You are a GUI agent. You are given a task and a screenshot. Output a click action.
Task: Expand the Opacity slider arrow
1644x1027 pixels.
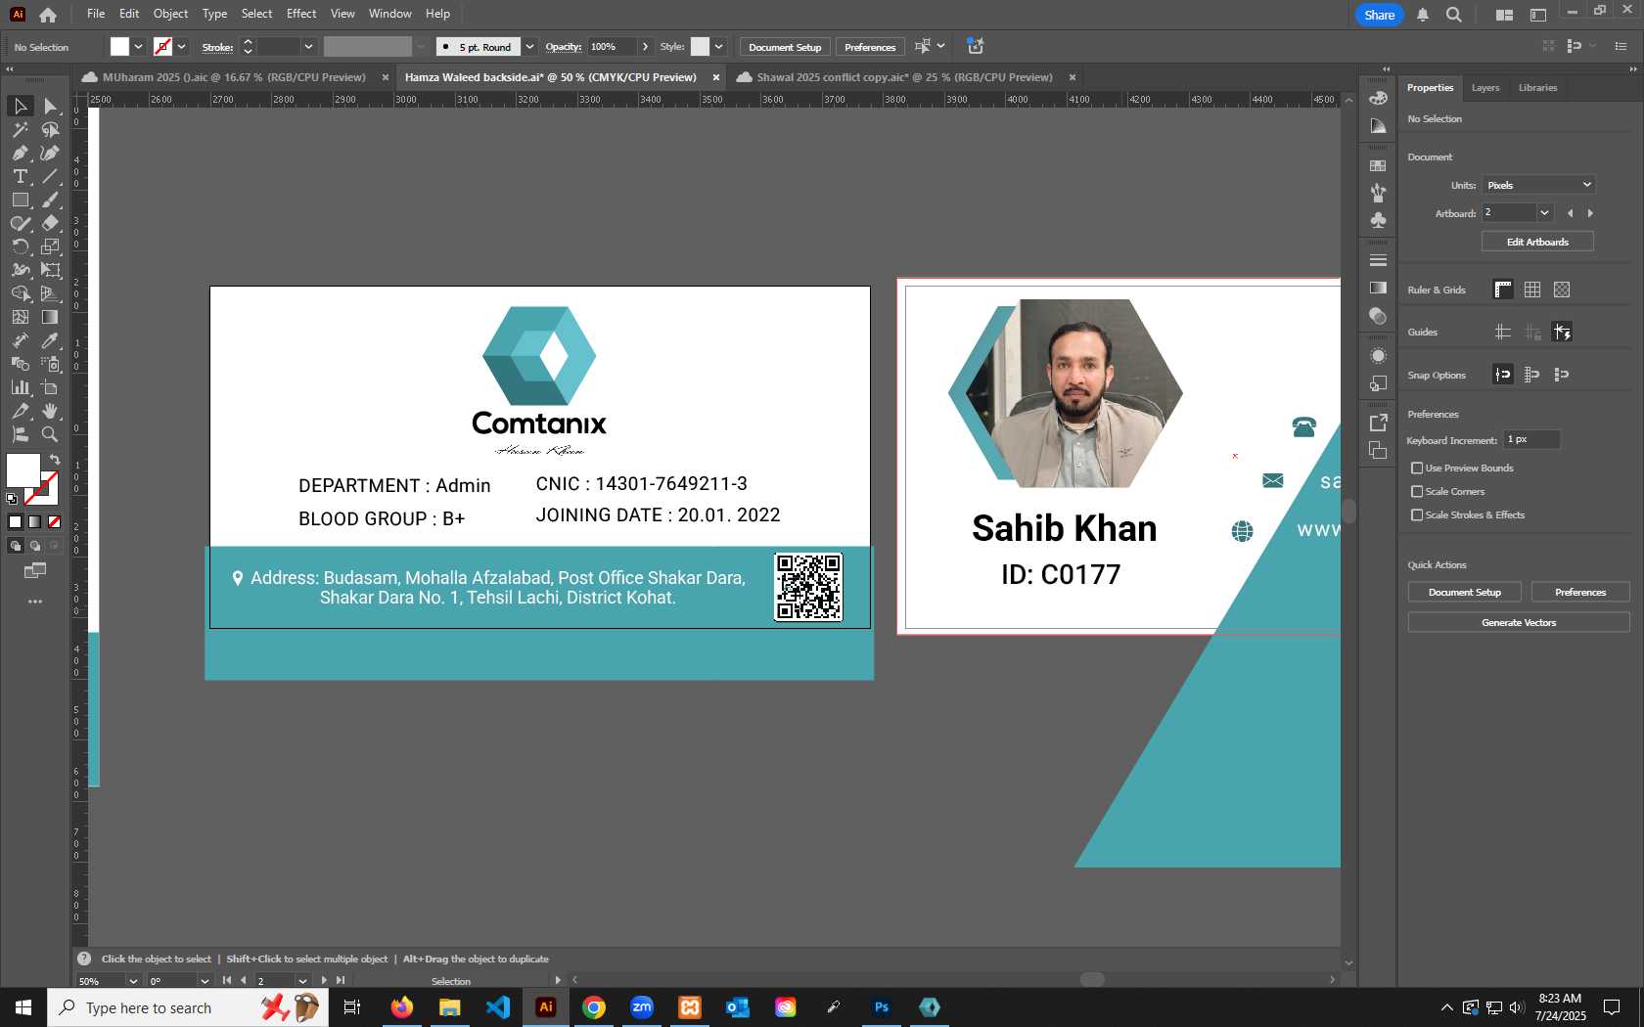click(x=645, y=47)
